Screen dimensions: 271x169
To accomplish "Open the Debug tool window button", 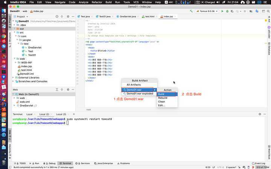I will coord(49,163).
